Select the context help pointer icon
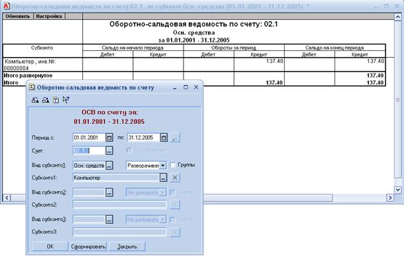Screen dimensions: 404x257 coord(66,100)
